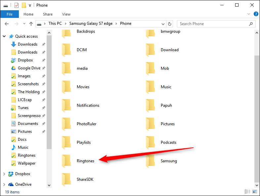This screenshot has height=196, width=260.
Task: Open the Samsung folder
Action: click(x=161, y=161)
